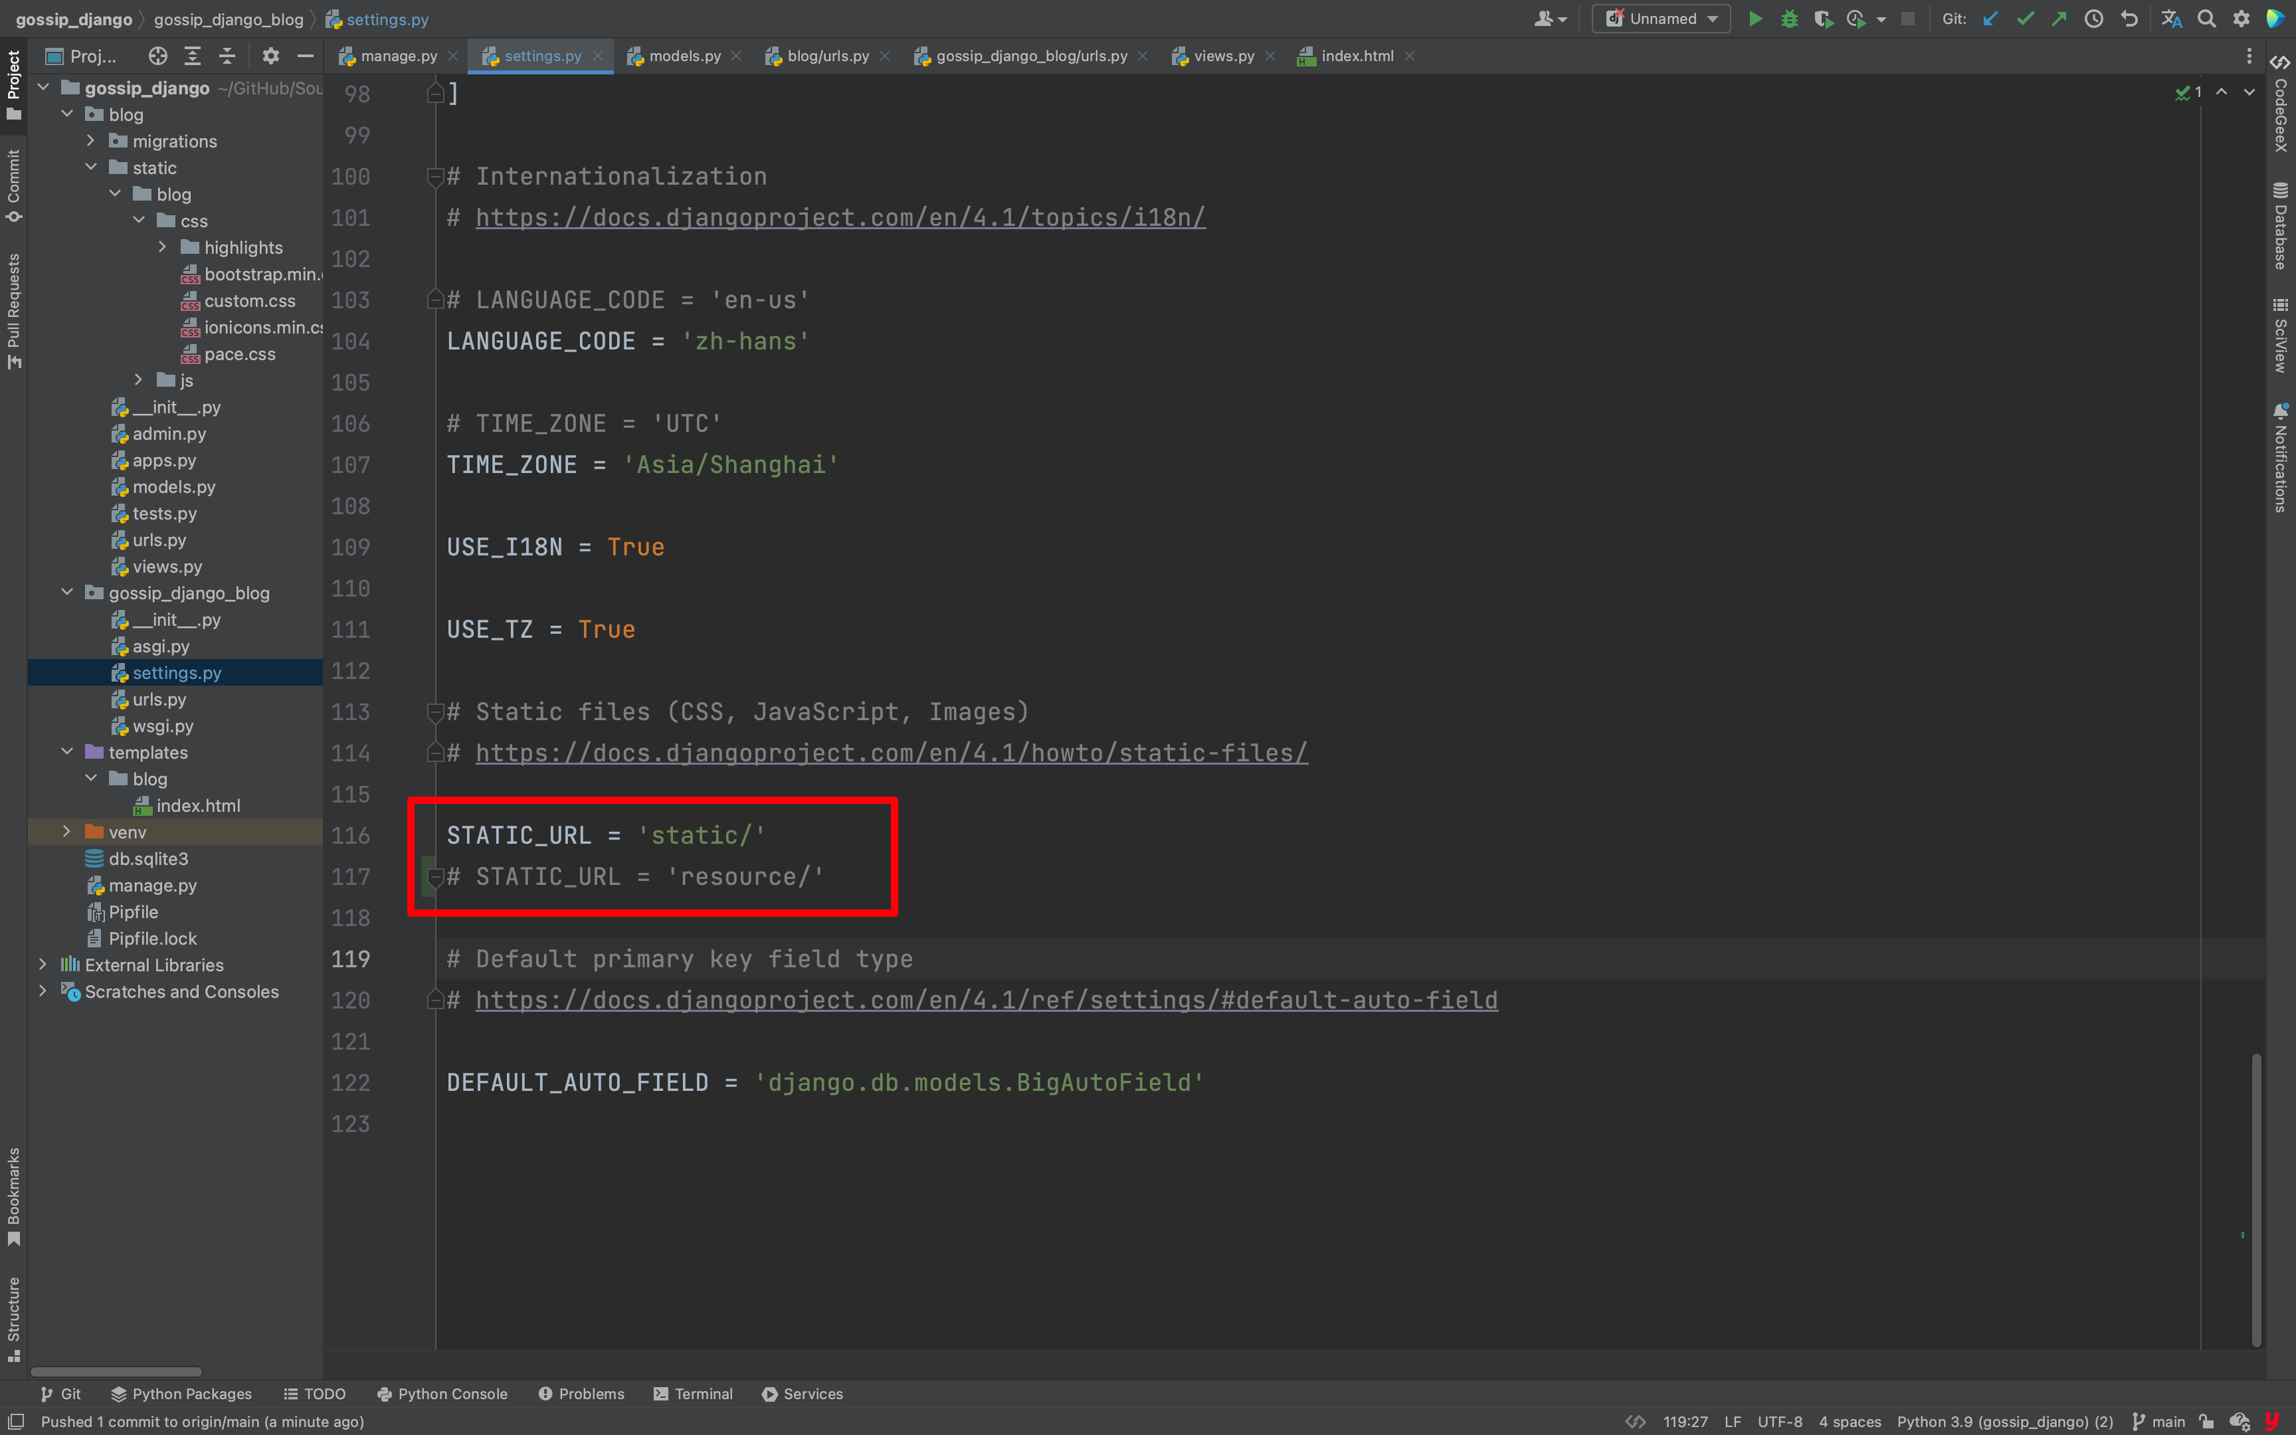Viewport: 2296px width, 1435px height.
Task: Expand Scratches and Consoles node
Action: click(43, 991)
